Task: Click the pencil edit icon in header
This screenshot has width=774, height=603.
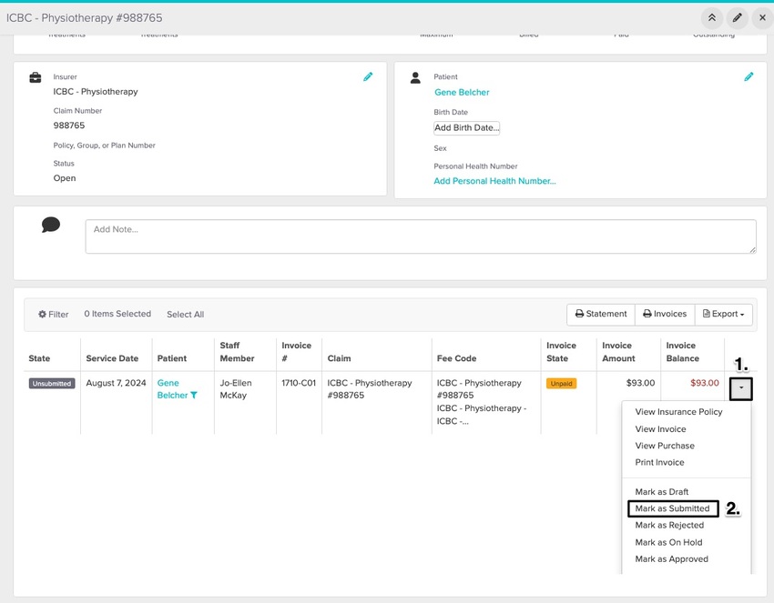Action: (x=737, y=18)
